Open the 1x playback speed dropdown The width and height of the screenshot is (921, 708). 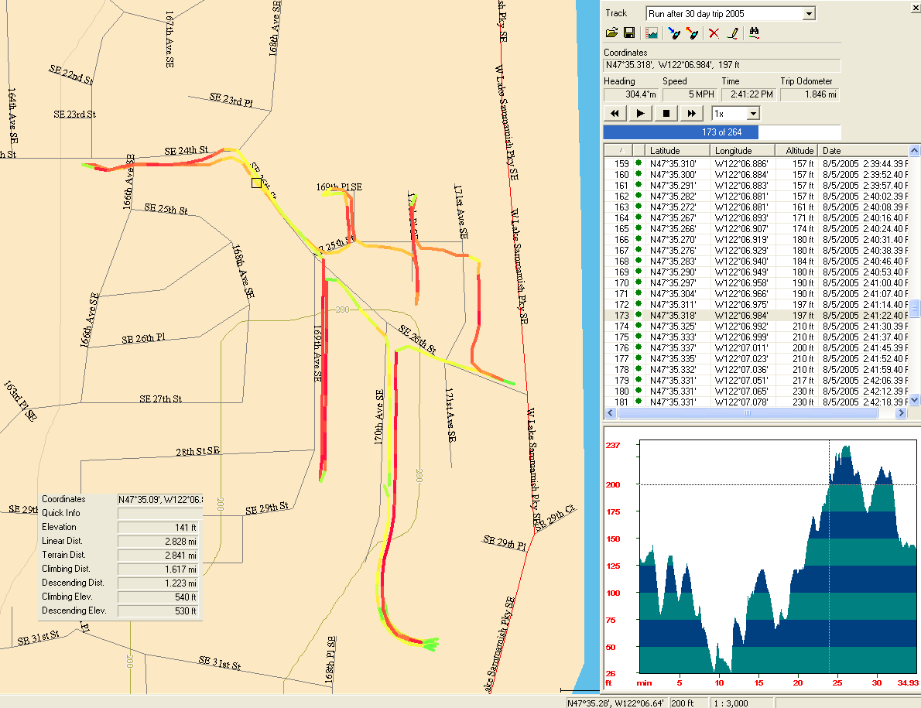[x=752, y=114]
